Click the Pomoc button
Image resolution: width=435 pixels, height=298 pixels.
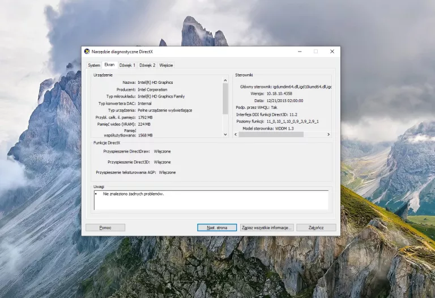coord(105,228)
